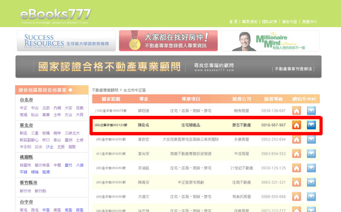The width and height of the screenshot is (341, 212).
Task: Select 中山 district under 台北市
Action: (x=35, y=108)
